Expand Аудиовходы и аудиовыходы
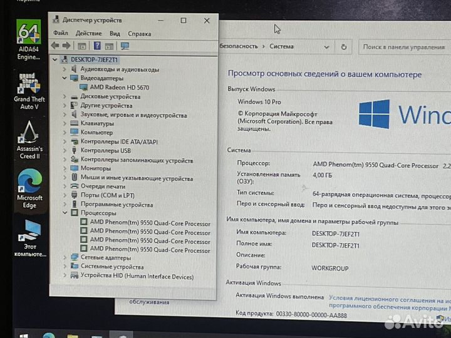 click(65, 69)
